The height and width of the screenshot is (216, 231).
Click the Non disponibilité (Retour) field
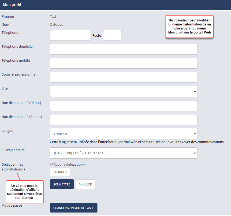(124, 120)
